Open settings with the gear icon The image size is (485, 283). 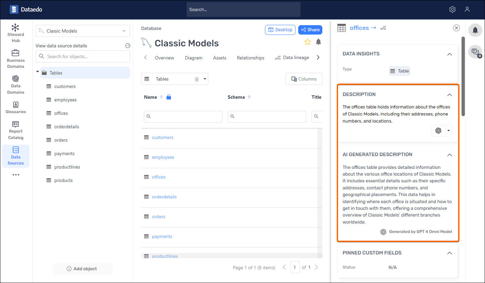(x=452, y=9)
